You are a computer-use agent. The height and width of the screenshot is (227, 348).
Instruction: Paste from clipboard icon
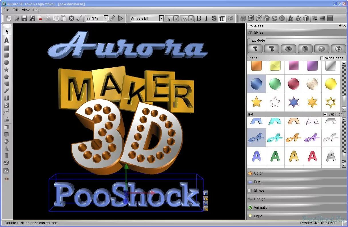coord(64,19)
